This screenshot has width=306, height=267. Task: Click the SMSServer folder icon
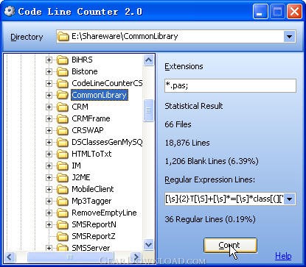(x=63, y=248)
